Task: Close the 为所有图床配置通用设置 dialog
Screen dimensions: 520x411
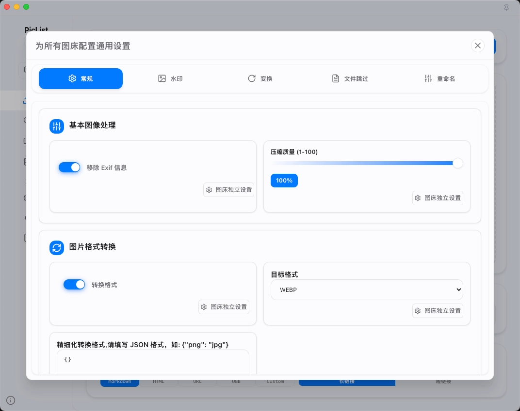Action: [478, 46]
